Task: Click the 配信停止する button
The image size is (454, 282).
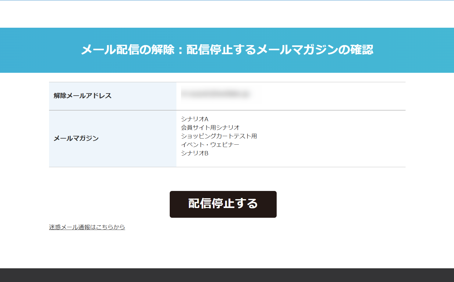Action: pos(223,204)
